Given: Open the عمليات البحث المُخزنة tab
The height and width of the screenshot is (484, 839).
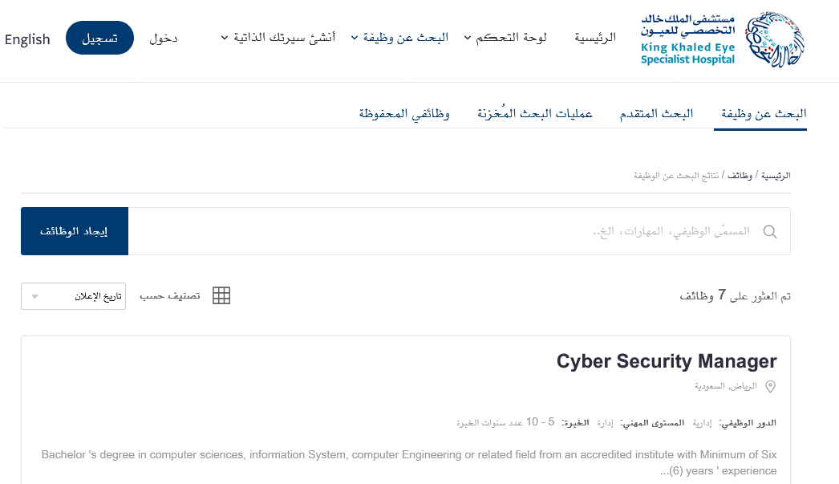Looking at the screenshot, I should pyautogui.click(x=535, y=114).
